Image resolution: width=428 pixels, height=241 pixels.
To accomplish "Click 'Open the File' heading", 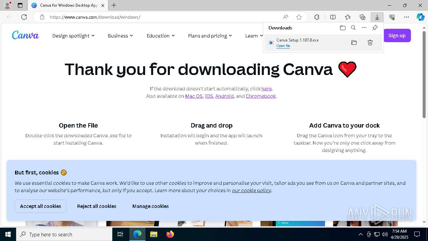I will click(x=78, y=126).
